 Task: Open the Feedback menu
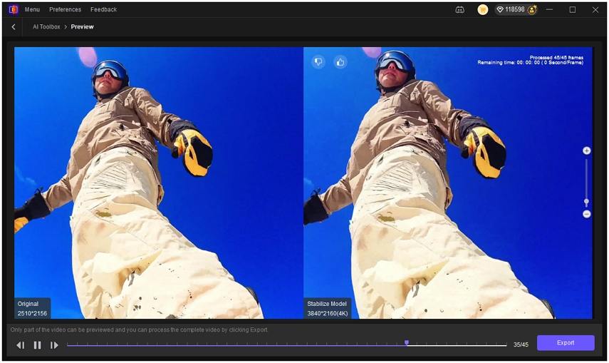coord(104,9)
